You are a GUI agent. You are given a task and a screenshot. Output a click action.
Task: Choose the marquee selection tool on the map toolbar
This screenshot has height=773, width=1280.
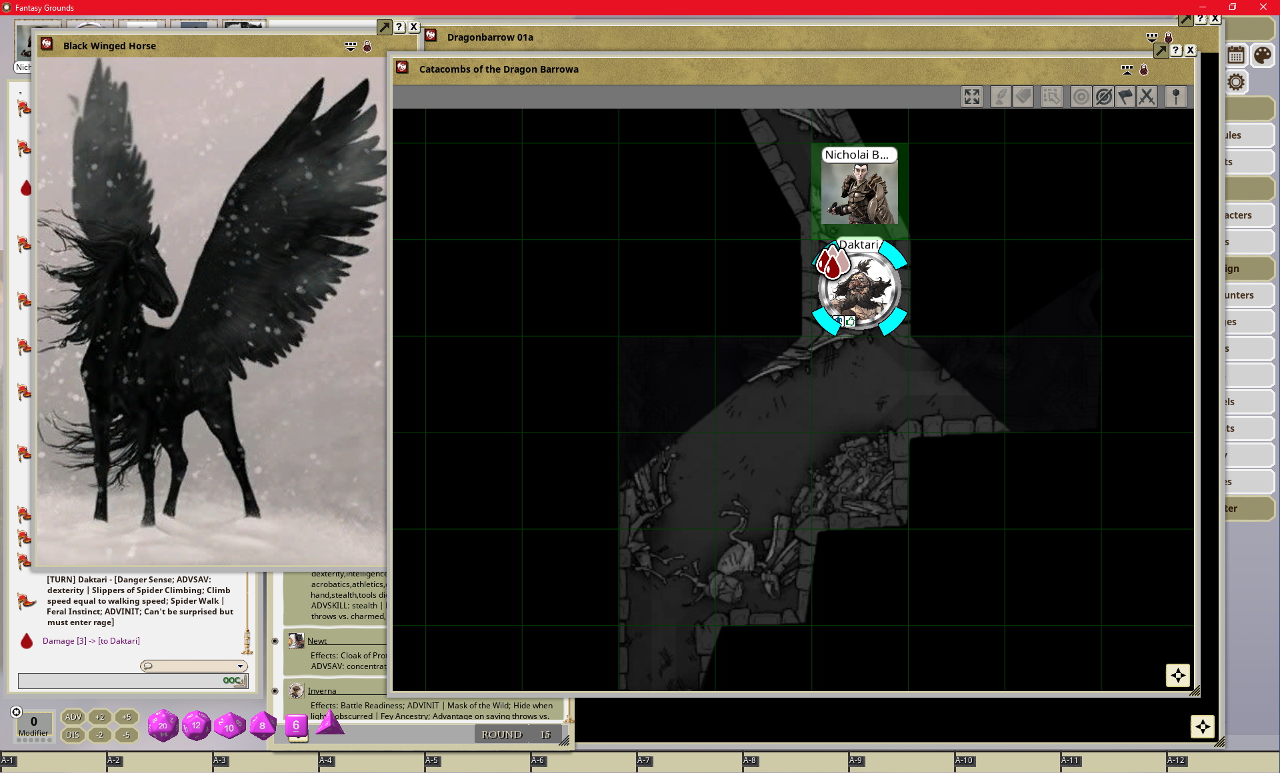click(x=1051, y=97)
